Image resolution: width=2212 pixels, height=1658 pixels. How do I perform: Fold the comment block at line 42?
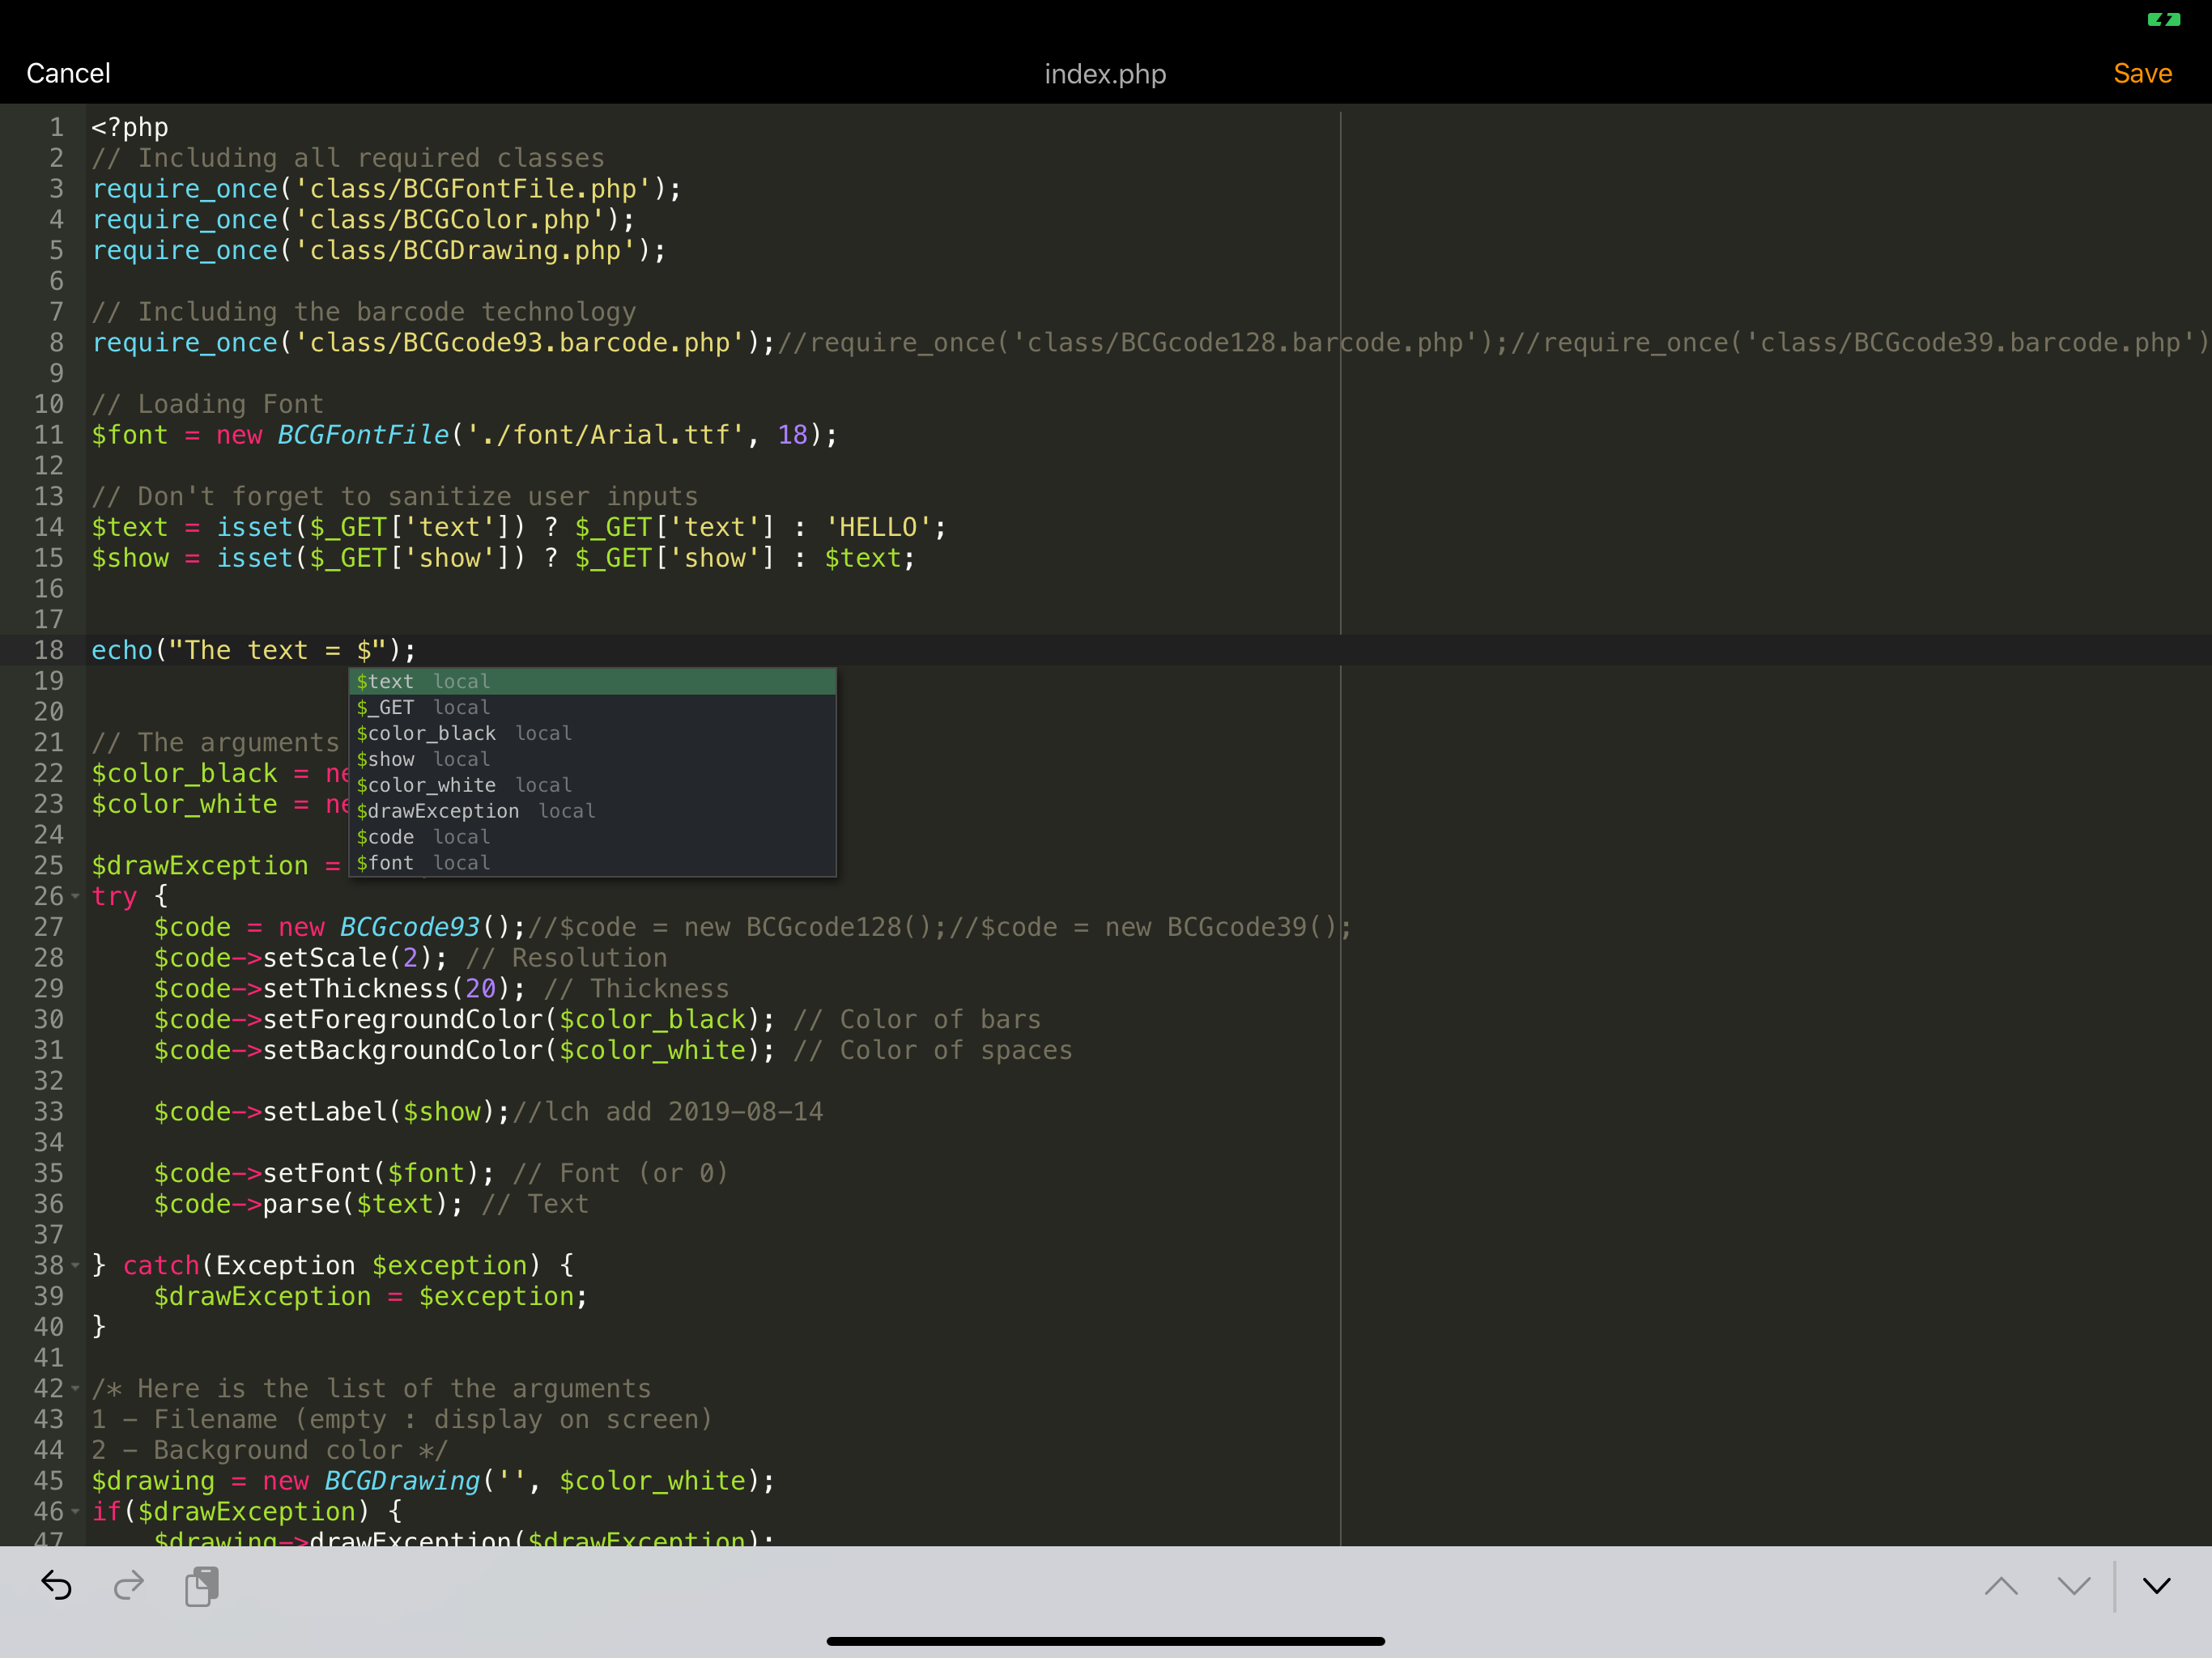(75, 1389)
